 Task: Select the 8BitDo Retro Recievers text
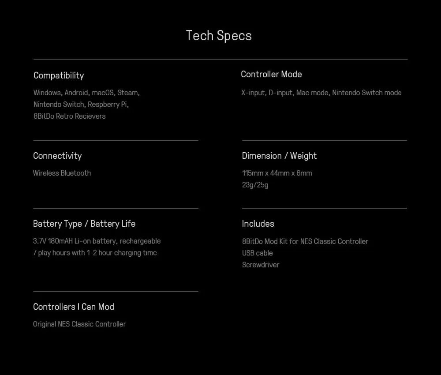70,116
